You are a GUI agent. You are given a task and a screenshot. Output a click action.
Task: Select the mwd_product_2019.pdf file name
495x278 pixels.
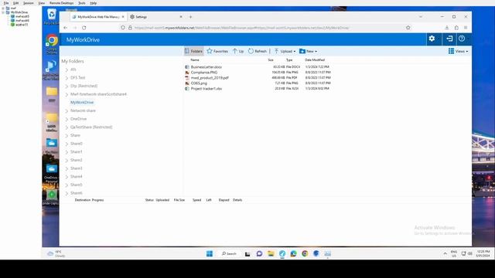(210, 78)
